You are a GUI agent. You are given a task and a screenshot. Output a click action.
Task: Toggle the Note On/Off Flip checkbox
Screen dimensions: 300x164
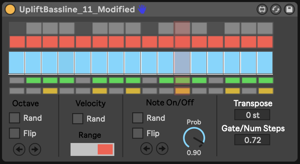(138, 133)
